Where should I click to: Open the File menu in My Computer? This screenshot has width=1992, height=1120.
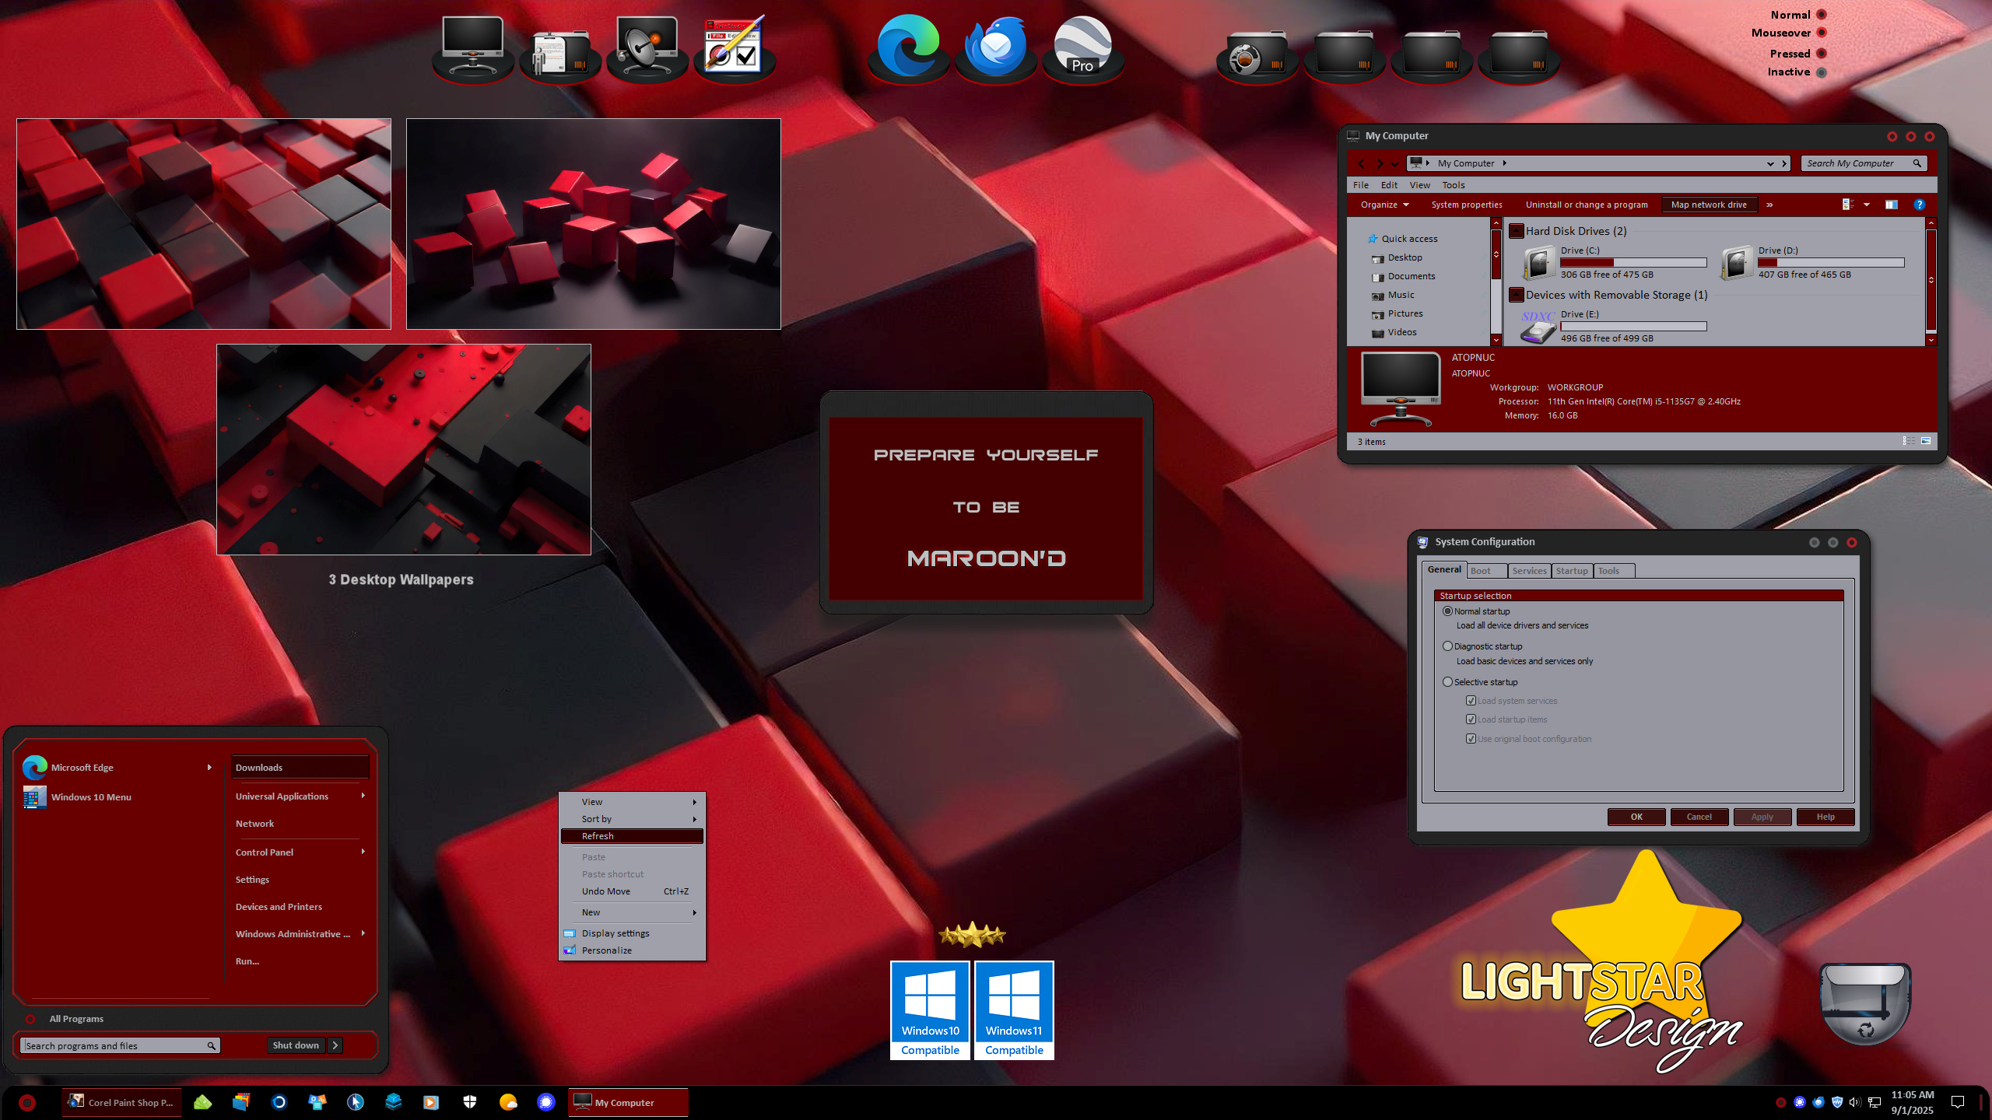click(1361, 185)
